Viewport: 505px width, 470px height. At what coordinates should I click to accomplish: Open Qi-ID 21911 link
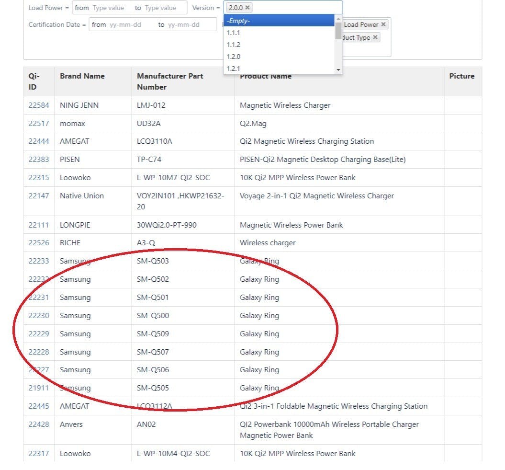point(39,388)
